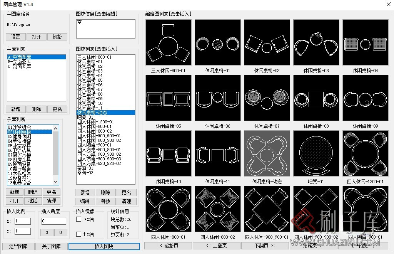Click the 批插 batch insert button
Image resolution: width=394 pixels, height=254 pixels.
coord(33,201)
